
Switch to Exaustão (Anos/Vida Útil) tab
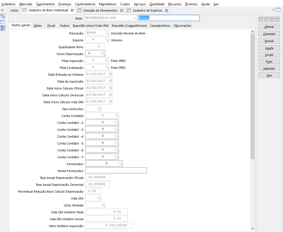tap(90, 26)
